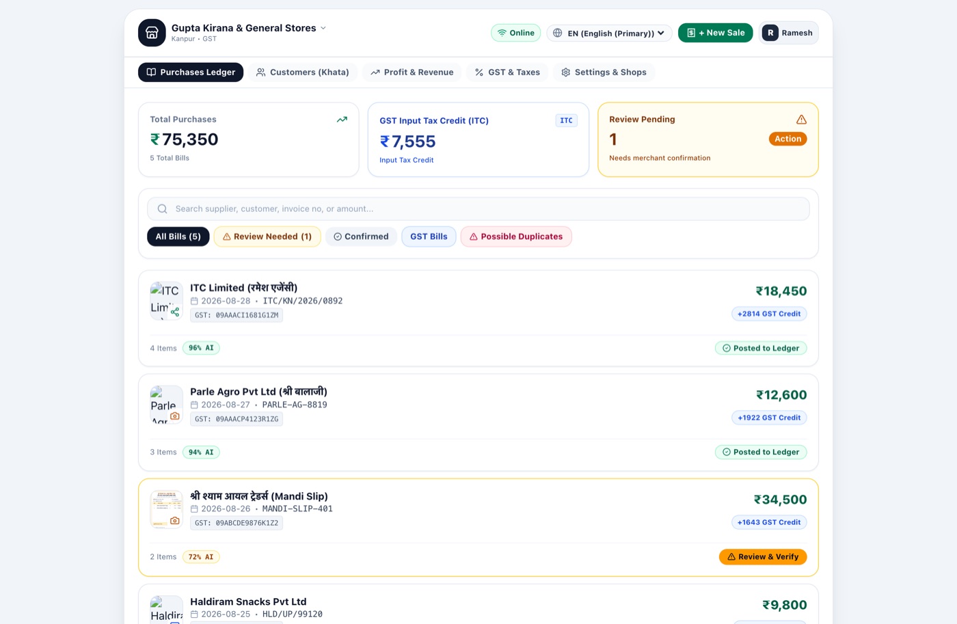Click the warning triangle in Review Pending card

click(801, 120)
